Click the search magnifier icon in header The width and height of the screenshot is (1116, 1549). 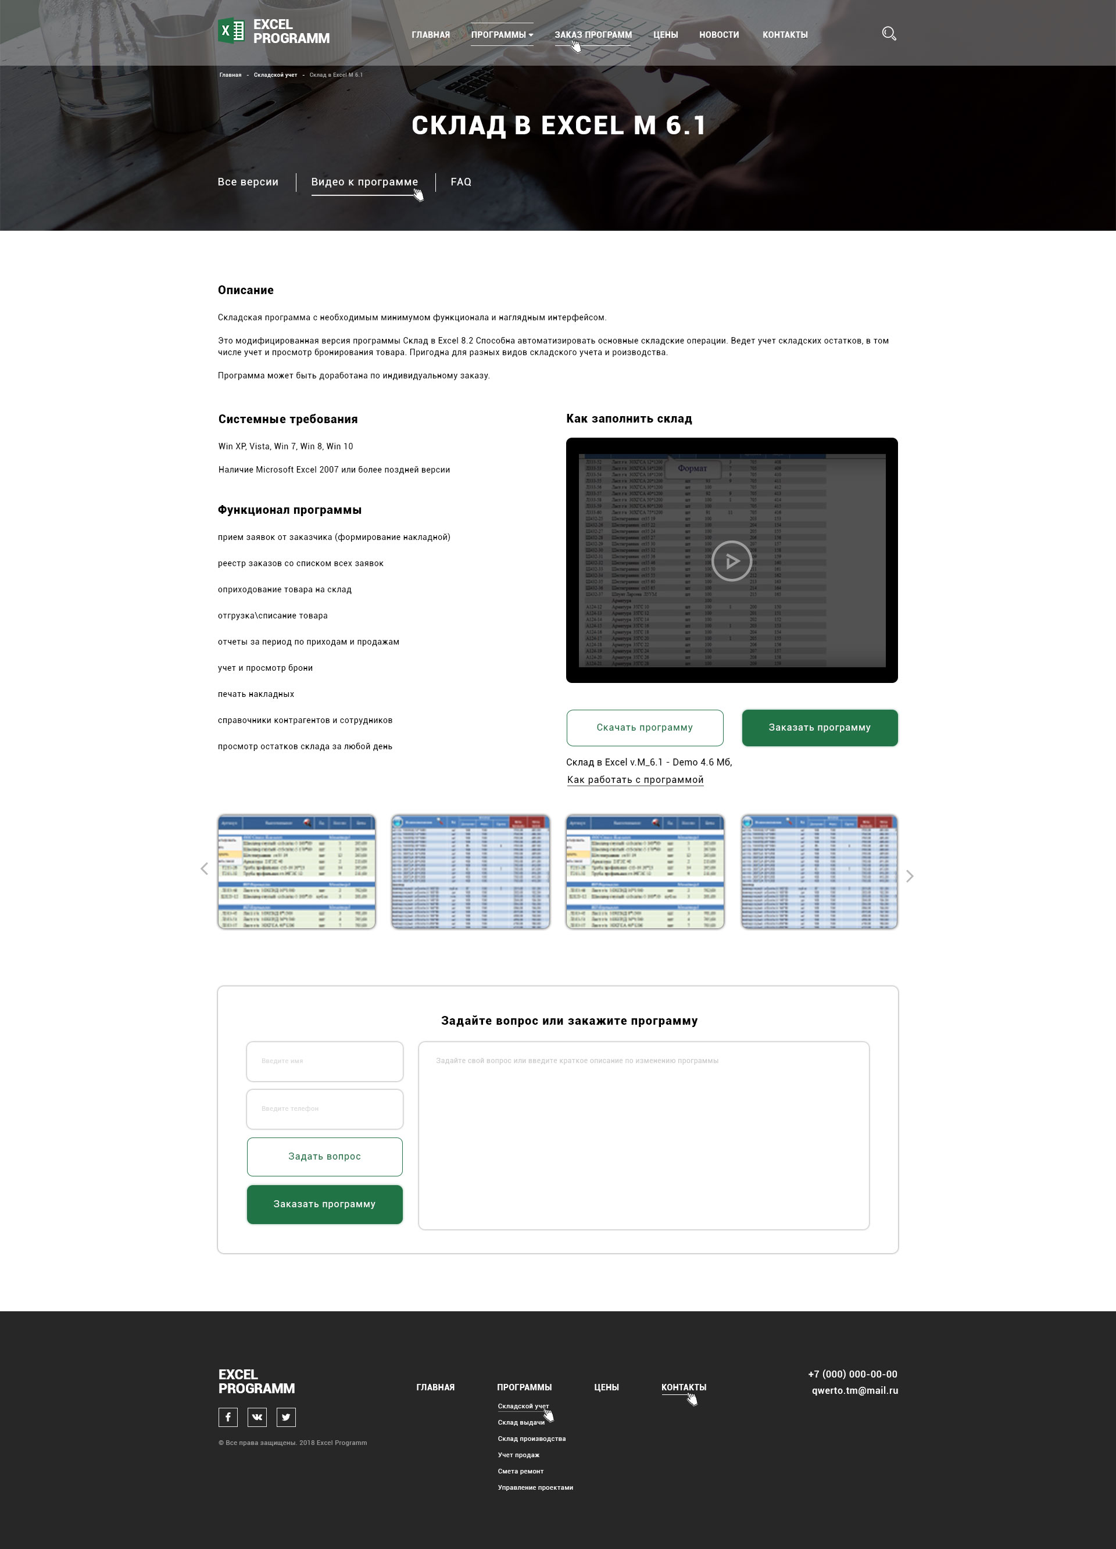889,34
